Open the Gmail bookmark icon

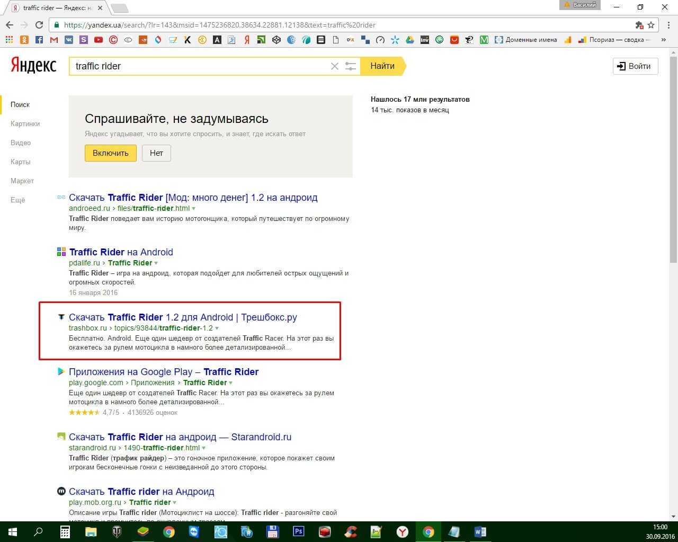coord(53,40)
